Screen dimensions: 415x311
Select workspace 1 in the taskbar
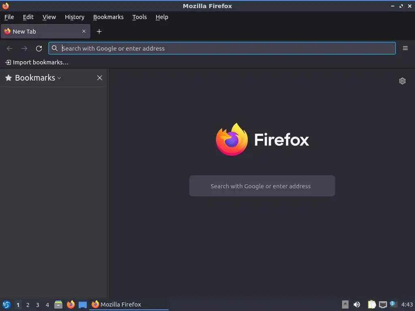coord(18,305)
